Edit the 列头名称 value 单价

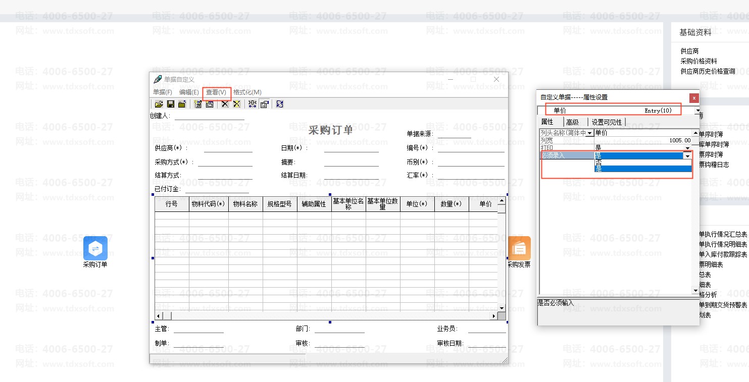[643, 133]
